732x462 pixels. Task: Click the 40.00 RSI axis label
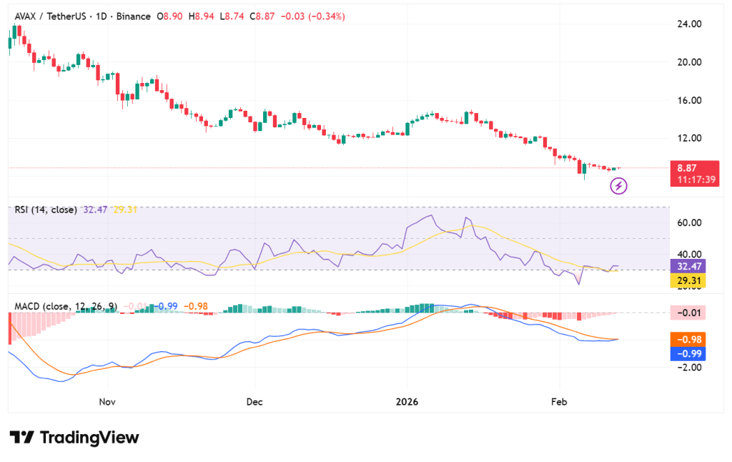(x=689, y=254)
